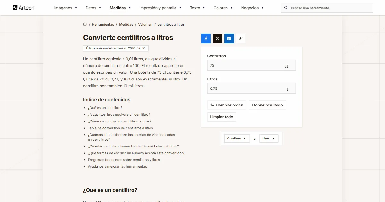Viewport: 385px width, 202px height.
Task: Open the Imágenes menu
Action: [x=66, y=8]
